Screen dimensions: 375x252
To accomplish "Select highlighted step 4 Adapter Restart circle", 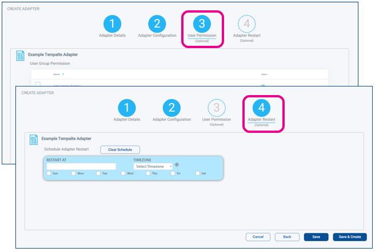I will [261, 108].
